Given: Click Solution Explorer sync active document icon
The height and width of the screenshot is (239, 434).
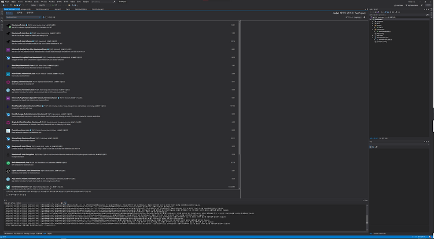Looking at the screenshot, I should pos(385,12).
